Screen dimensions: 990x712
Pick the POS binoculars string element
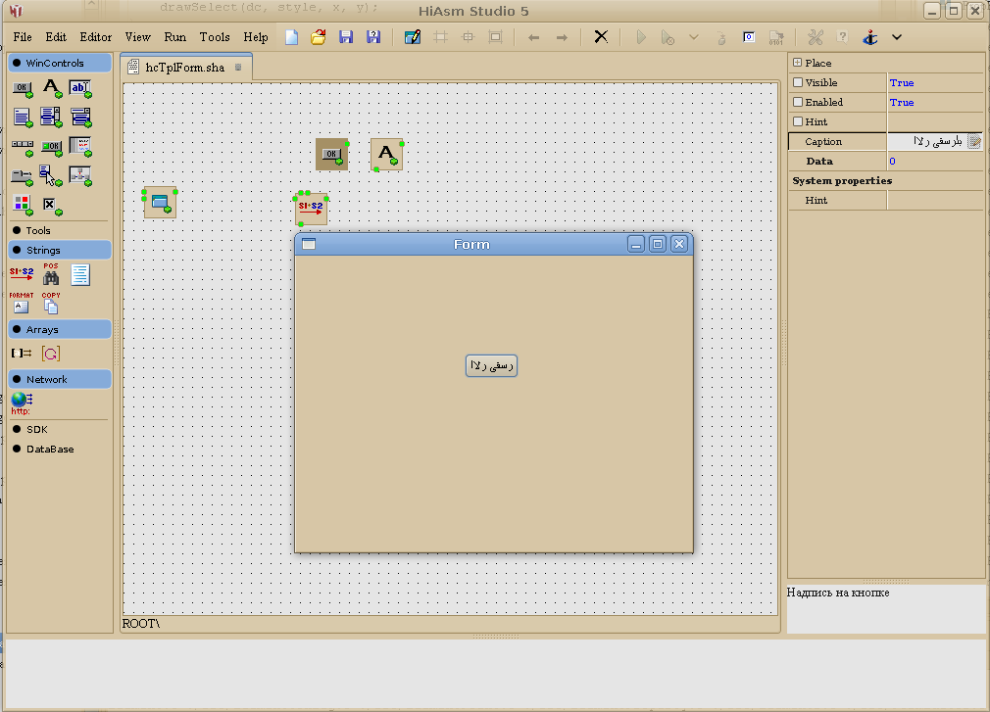(51, 275)
